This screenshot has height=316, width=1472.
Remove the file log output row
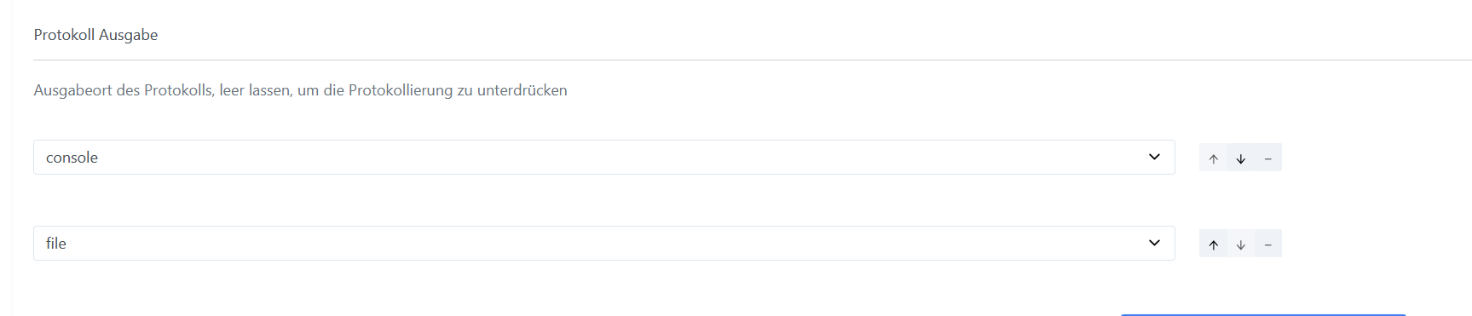click(x=1268, y=244)
